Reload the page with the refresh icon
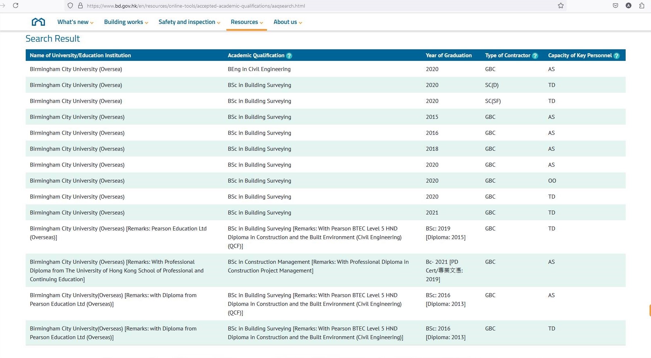 [x=16, y=5]
